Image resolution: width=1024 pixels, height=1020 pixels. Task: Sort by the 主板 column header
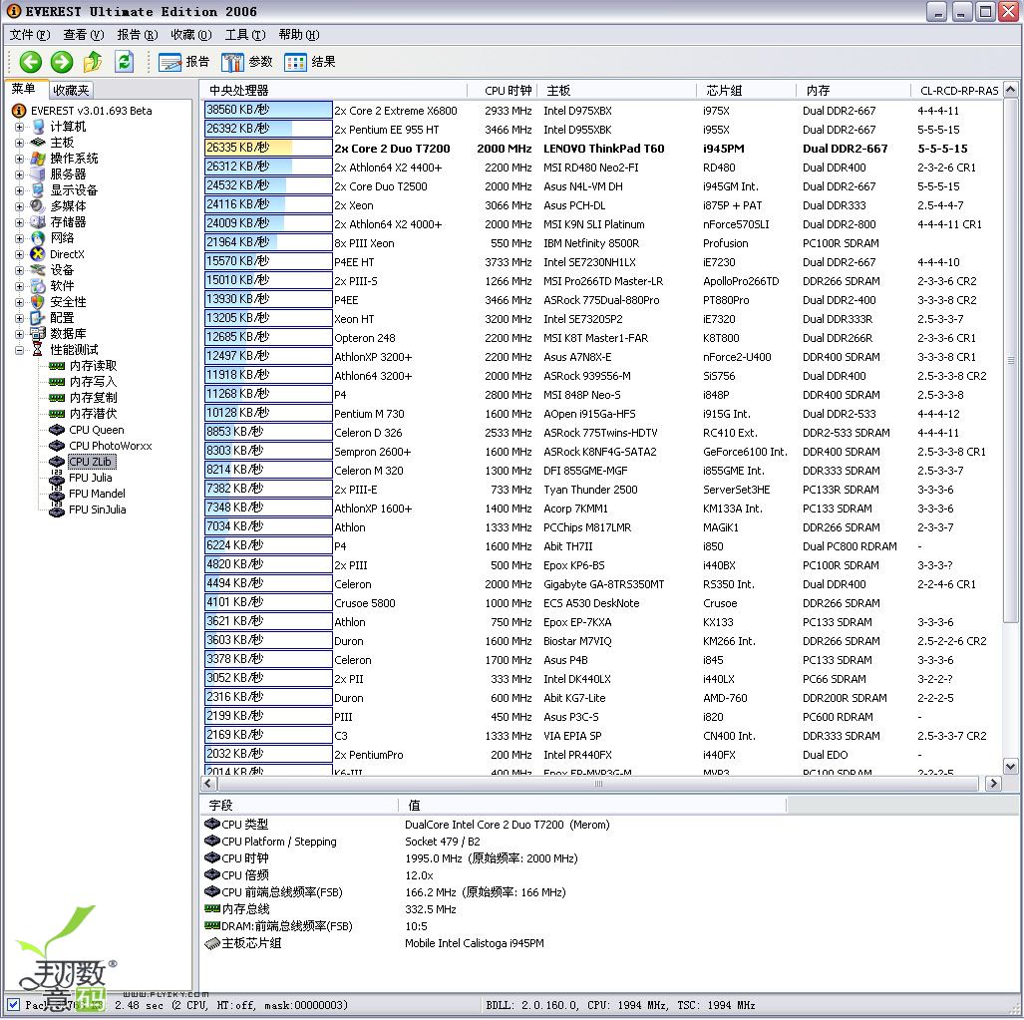tap(616, 91)
